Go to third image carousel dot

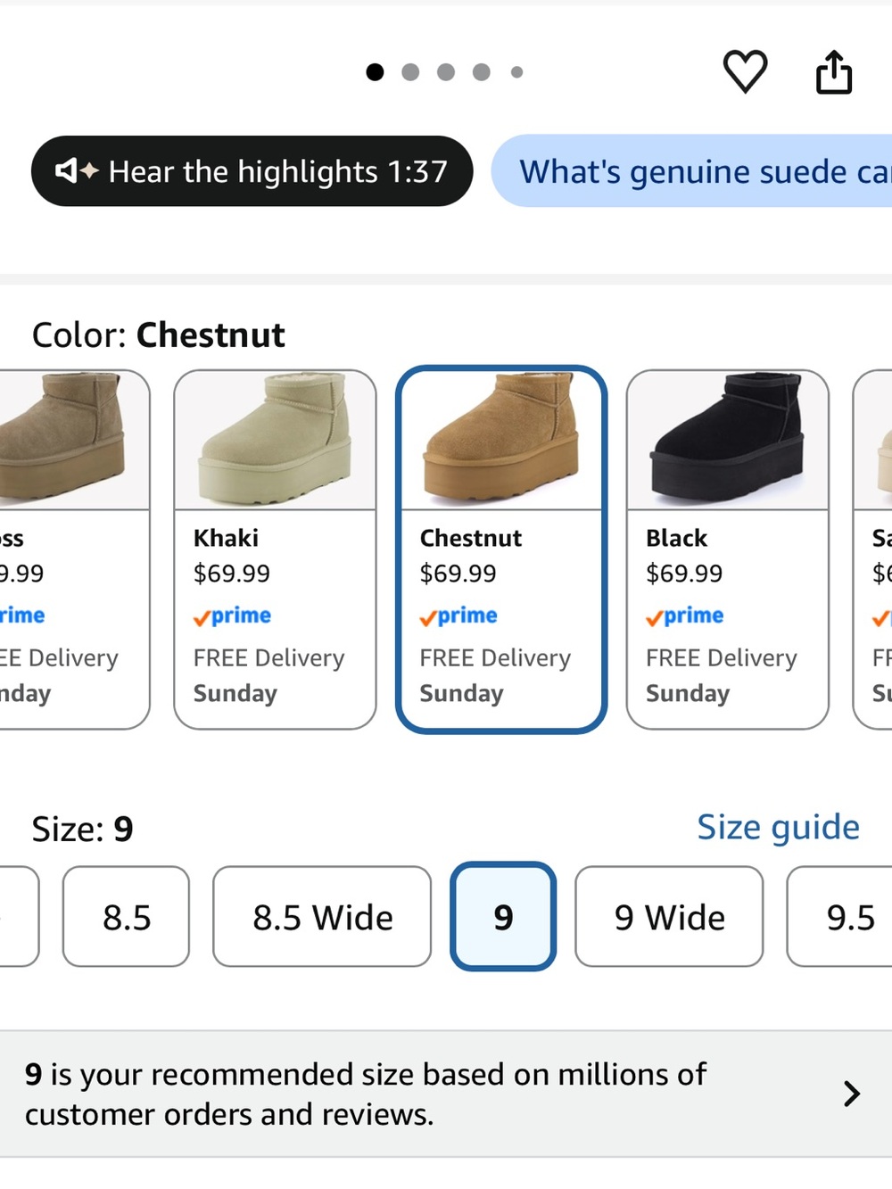[446, 72]
